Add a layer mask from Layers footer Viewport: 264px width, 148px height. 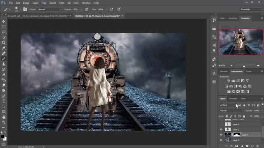point(236,146)
